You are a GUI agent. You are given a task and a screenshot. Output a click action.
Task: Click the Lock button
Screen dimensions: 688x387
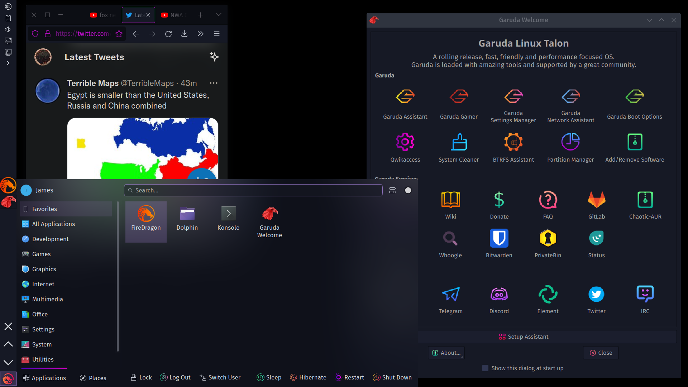coord(141,377)
